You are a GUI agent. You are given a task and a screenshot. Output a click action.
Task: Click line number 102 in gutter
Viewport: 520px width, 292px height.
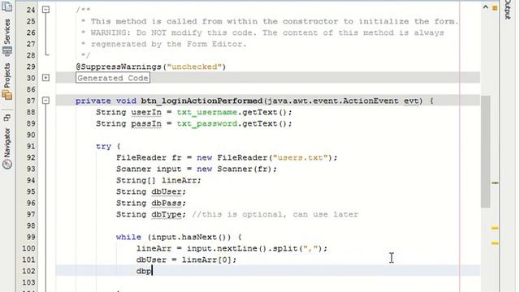pyautogui.click(x=28, y=271)
